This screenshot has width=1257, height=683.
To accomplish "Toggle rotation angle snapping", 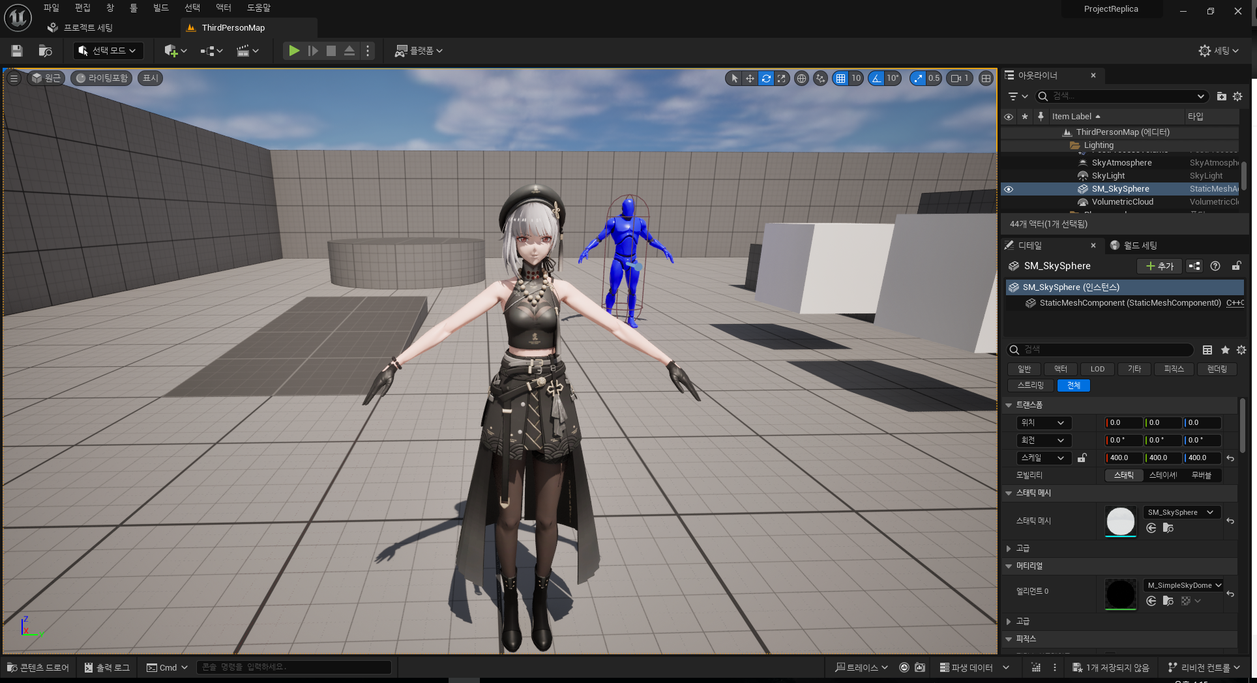I will (x=876, y=78).
